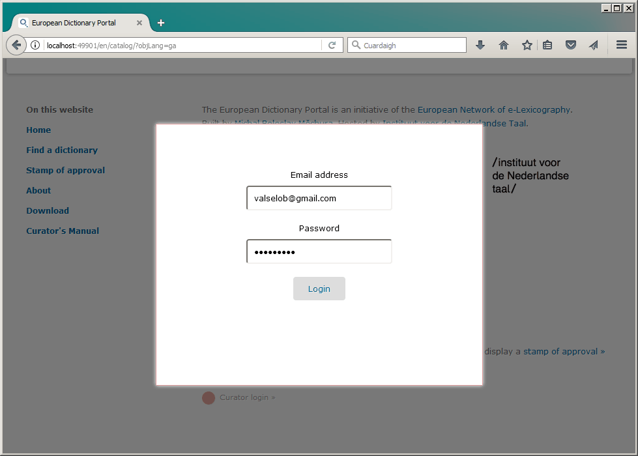The image size is (638, 456).
Task: Open the About page link
Action: click(x=38, y=190)
